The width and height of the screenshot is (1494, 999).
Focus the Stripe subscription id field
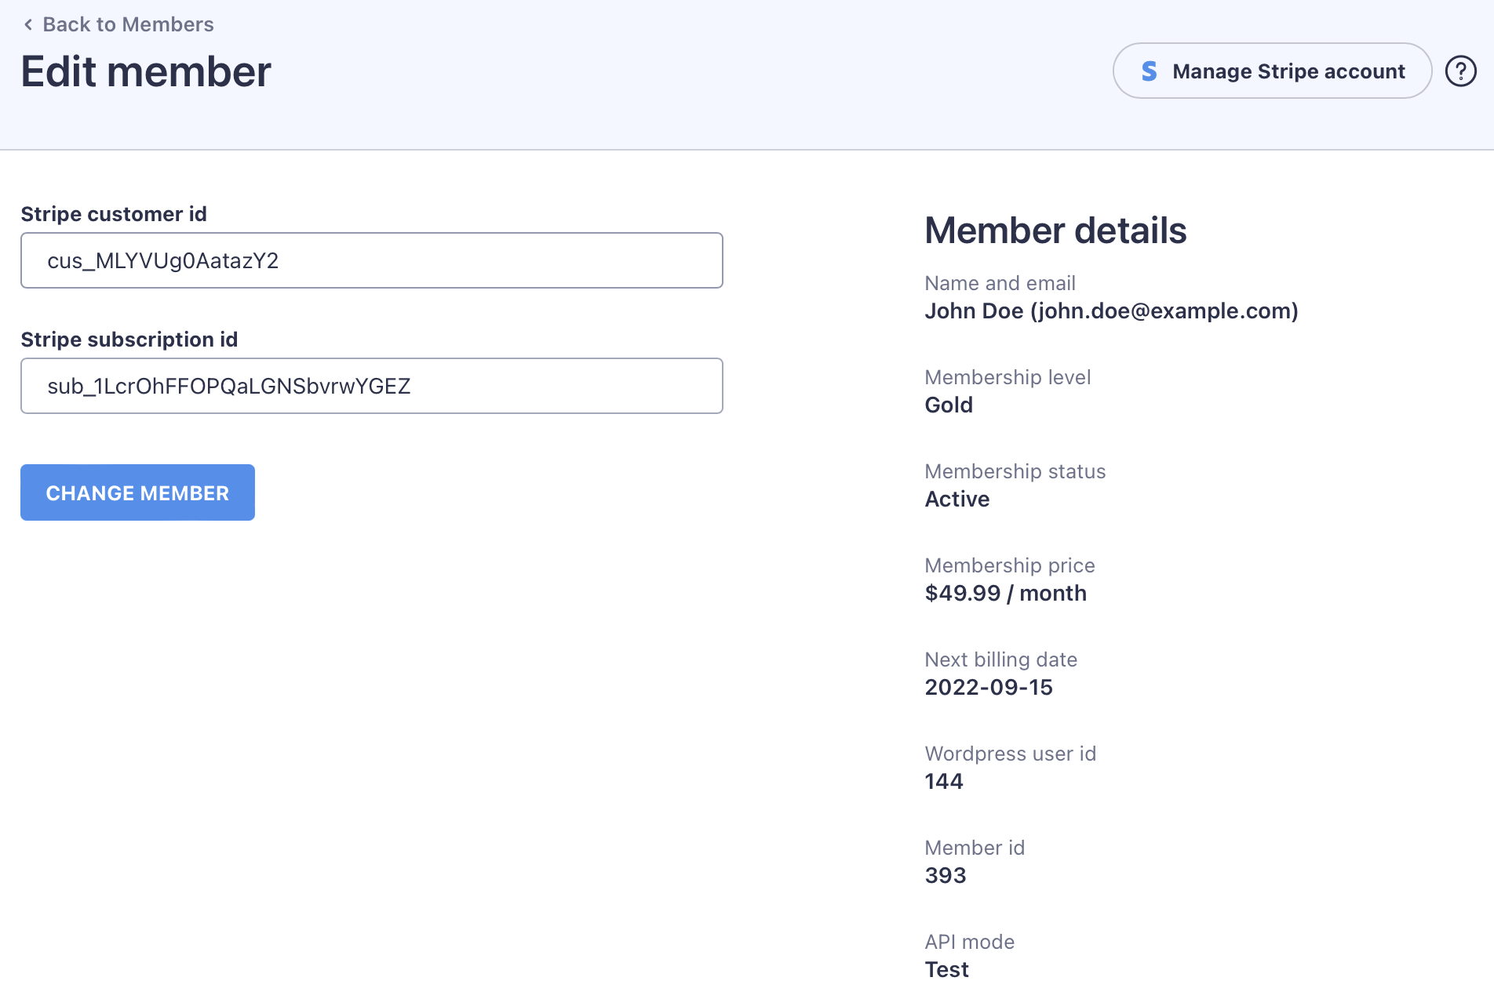click(x=371, y=386)
